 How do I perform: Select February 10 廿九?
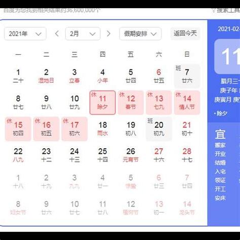74,102
